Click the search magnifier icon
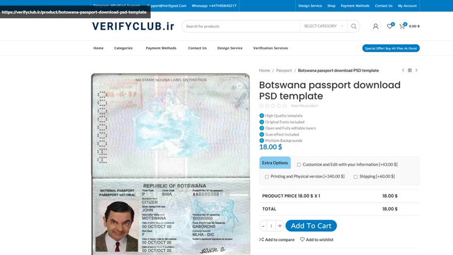 point(353,26)
